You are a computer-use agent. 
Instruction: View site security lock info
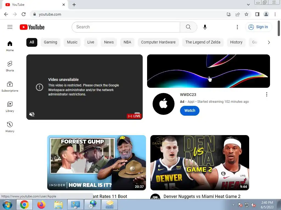[35, 14]
